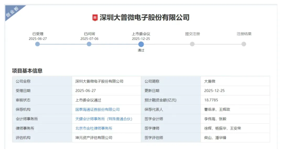
Task: Click the 提交注册 stage label
Action: [x=192, y=34]
